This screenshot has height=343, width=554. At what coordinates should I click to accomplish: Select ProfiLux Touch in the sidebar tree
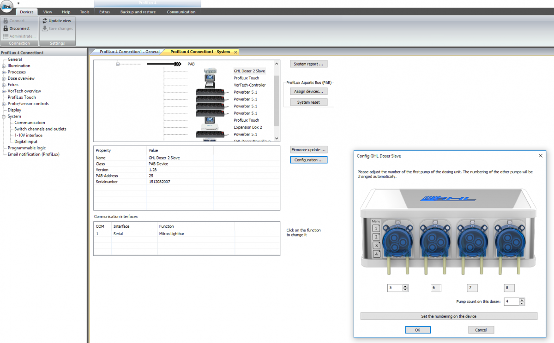coord(22,97)
